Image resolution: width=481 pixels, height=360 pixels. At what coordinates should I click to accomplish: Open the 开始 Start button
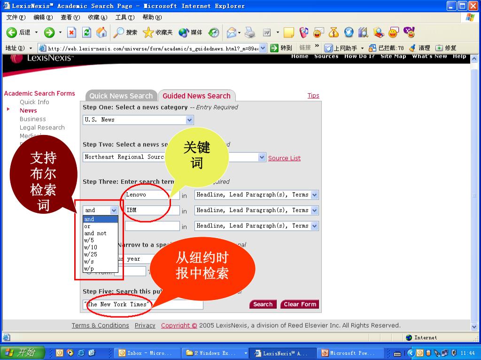23,352
